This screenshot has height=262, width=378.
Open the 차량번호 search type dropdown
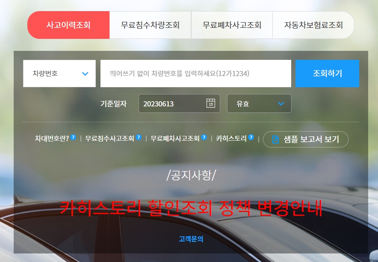[x=59, y=73]
